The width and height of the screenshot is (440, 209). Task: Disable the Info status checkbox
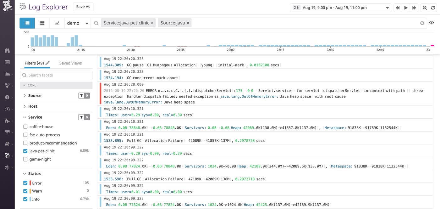click(25, 199)
